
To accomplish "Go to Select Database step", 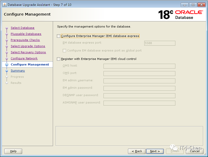I will point(22,28).
